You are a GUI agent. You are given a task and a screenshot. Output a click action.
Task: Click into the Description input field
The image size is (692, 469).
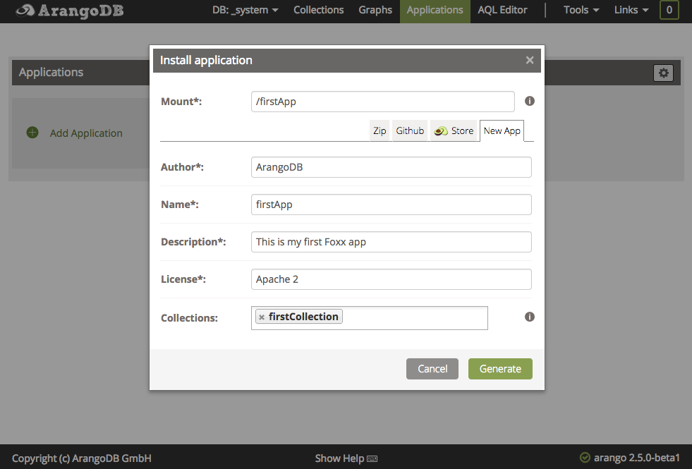click(x=391, y=242)
